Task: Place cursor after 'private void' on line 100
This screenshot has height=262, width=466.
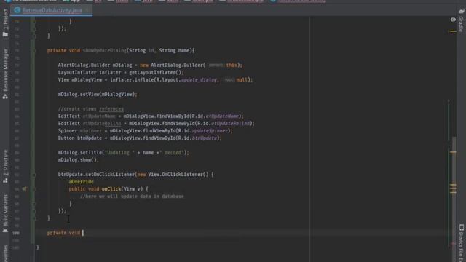Action: point(82,233)
